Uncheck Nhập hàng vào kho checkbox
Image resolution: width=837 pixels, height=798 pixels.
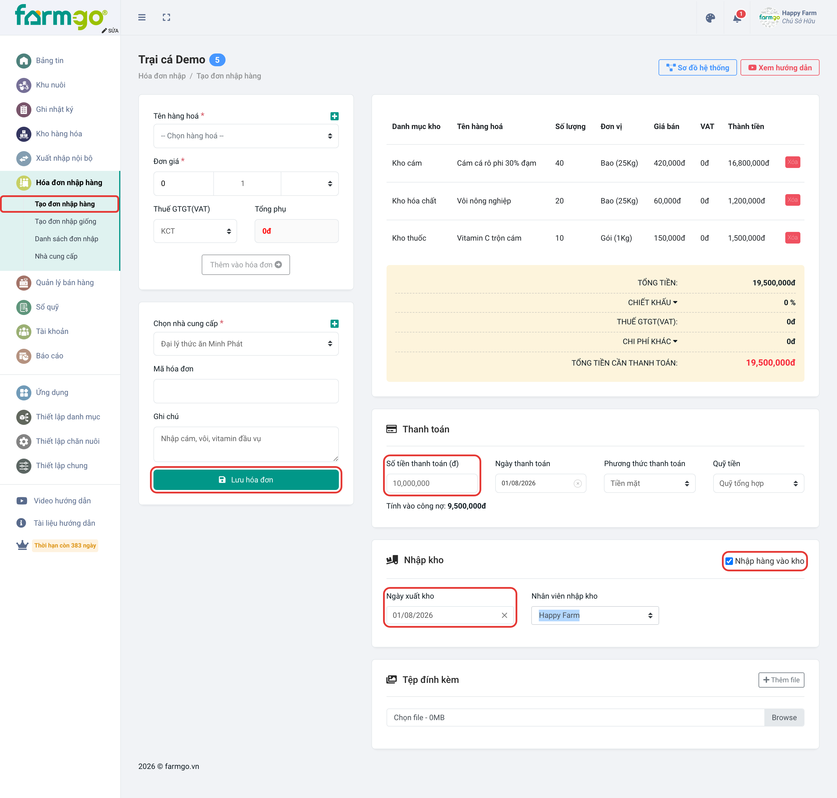[x=729, y=561]
